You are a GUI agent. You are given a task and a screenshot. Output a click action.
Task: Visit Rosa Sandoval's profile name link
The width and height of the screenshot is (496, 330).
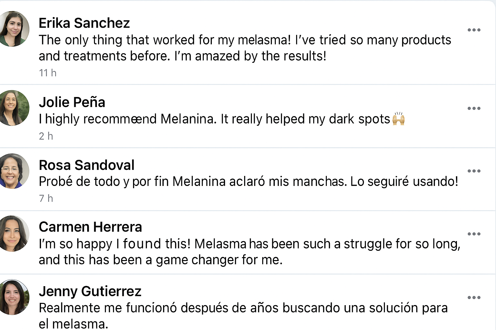[x=87, y=165]
